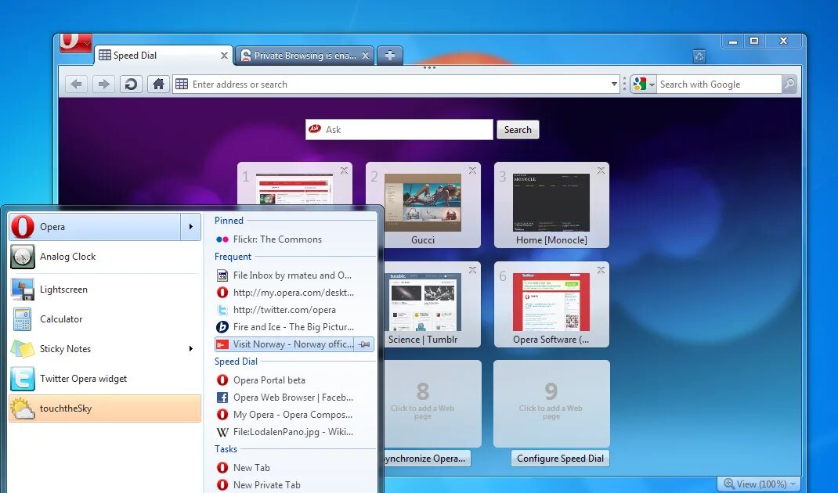The height and width of the screenshot is (493, 838).
Task: Click the Search button beside Ask field
Action: point(518,129)
